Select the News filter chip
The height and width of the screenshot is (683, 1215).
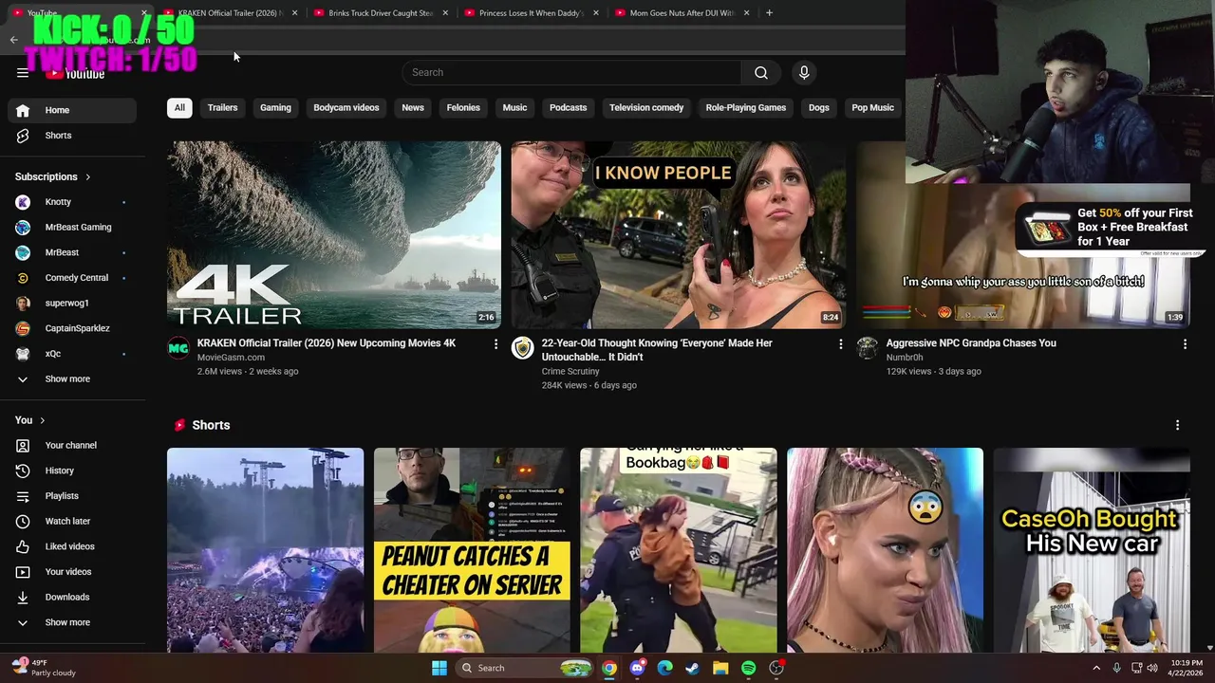coord(413,108)
